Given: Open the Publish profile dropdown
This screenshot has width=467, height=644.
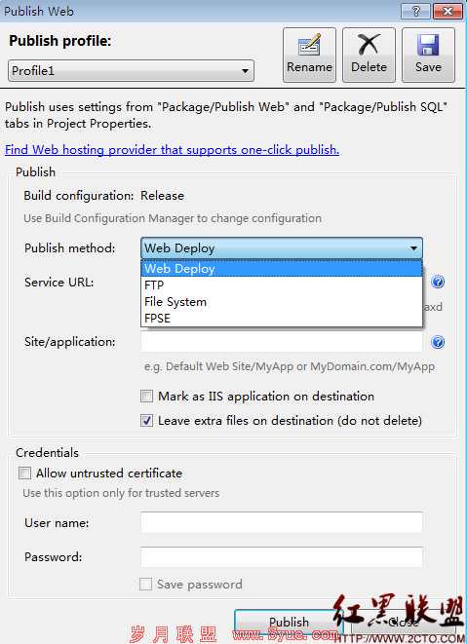Looking at the screenshot, I should coord(131,71).
